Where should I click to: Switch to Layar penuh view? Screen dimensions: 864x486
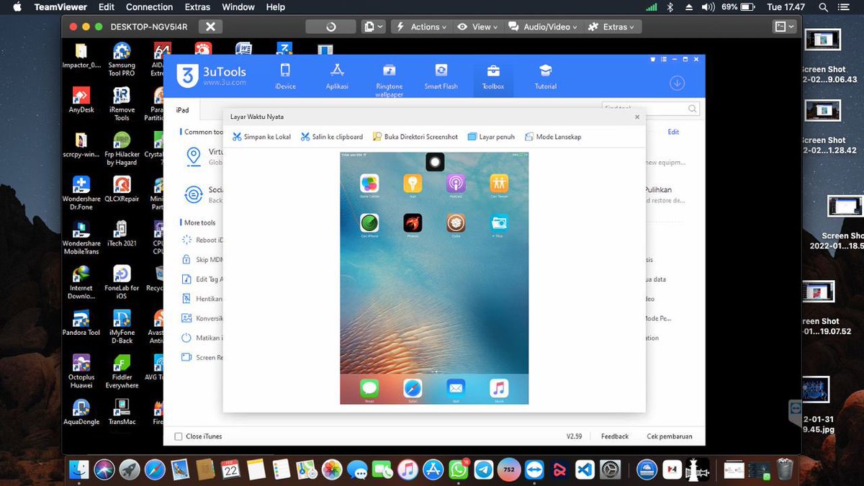[x=491, y=137]
